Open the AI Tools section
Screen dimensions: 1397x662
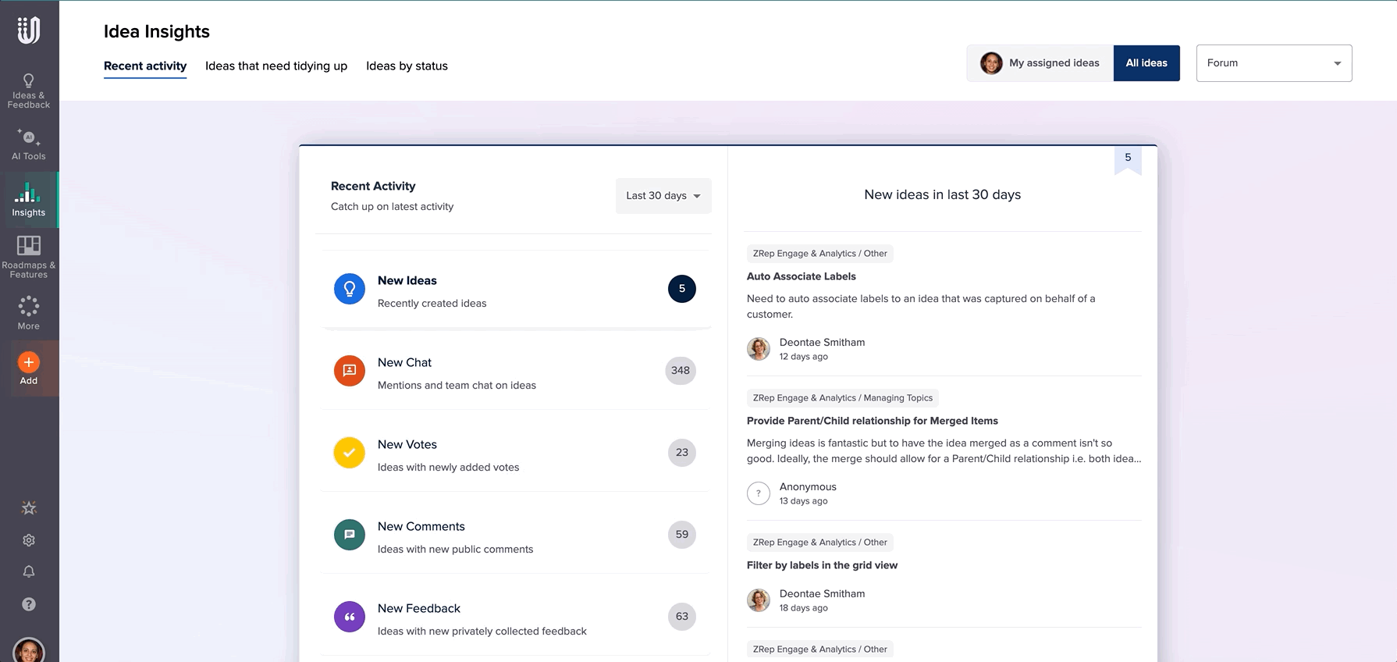[x=29, y=144]
